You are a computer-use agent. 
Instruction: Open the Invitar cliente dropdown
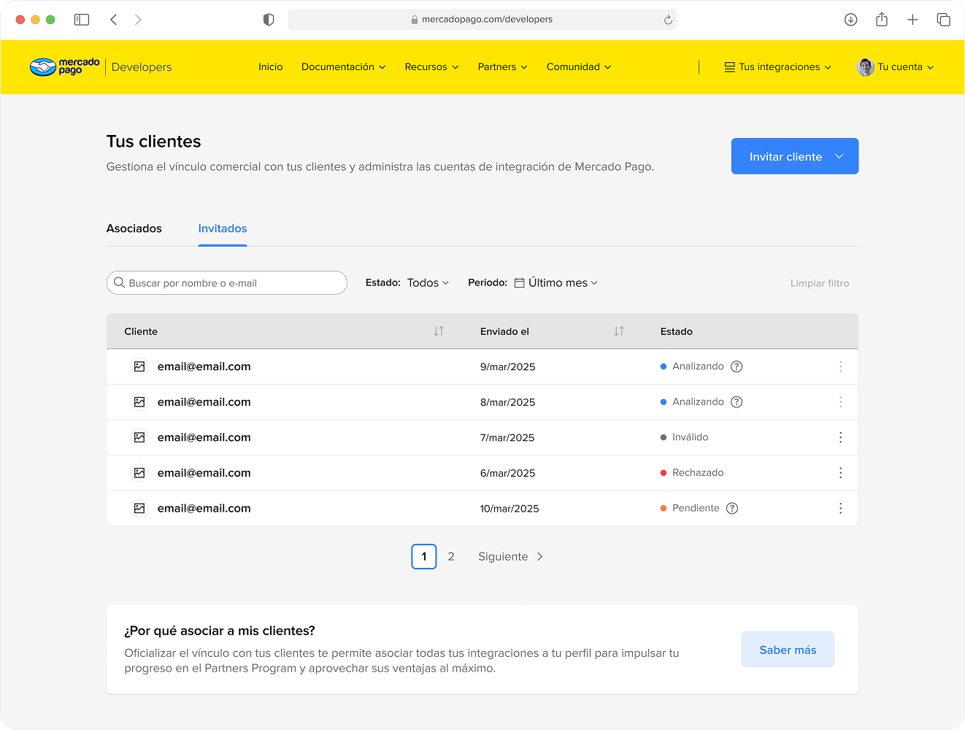[795, 156]
